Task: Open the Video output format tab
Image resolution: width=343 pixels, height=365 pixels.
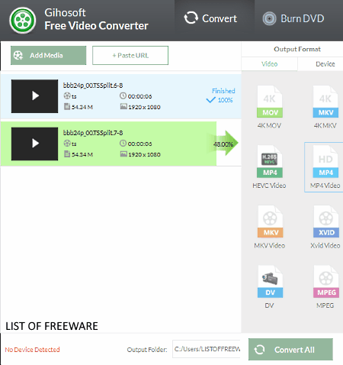Action: coord(269,64)
